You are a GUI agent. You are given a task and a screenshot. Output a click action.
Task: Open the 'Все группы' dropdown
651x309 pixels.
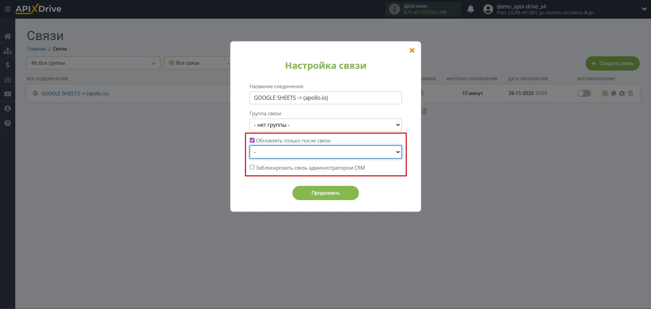93,63
